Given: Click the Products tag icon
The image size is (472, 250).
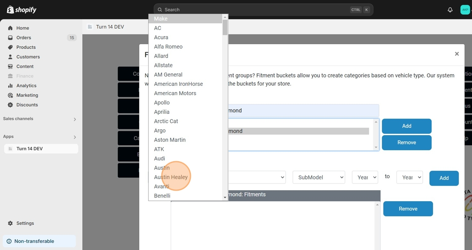Looking at the screenshot, I should 10,47.
